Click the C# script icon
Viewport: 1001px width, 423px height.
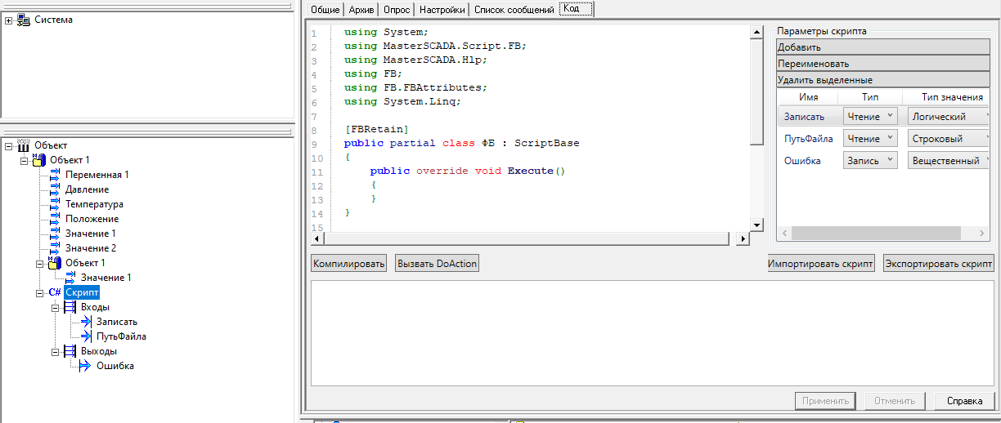55,292
